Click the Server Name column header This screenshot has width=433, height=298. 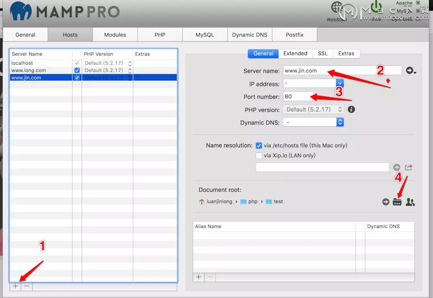[41, 54]
